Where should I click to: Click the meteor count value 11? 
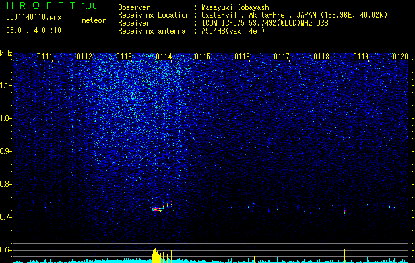point(96,30)
